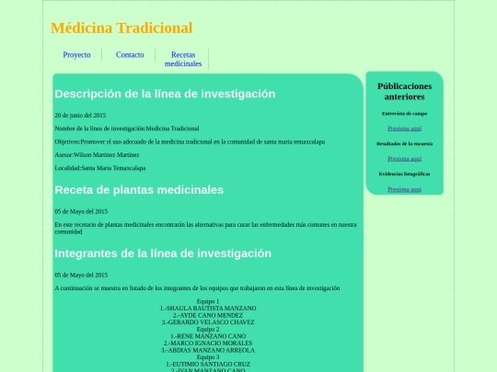The width and height of the screenshot is (497, 372).
Task: Open the Proyecto navigation link
Action: [x=76, y=55]
